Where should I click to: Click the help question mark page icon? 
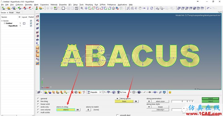tap(77, 8)
